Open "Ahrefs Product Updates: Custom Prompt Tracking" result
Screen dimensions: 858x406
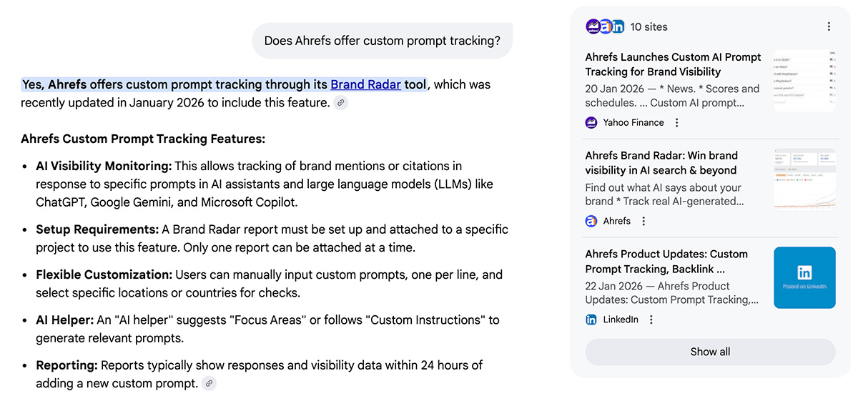666,262
